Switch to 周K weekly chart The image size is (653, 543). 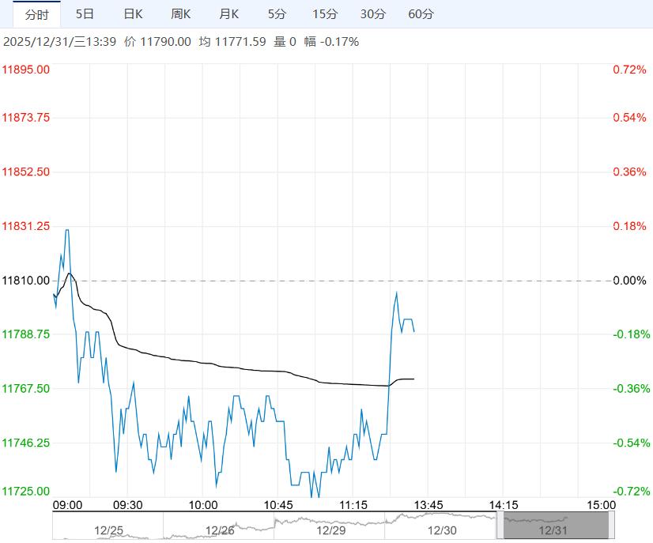181,14
